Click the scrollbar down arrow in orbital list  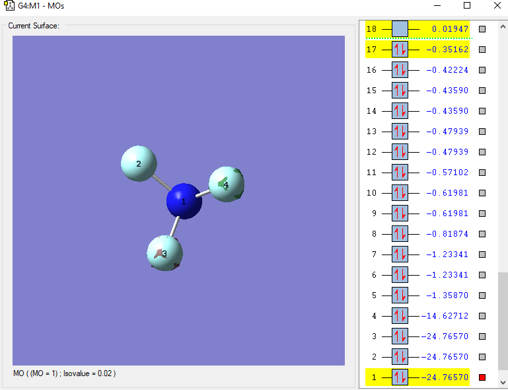pyautogui.click(x=503, y=382)
